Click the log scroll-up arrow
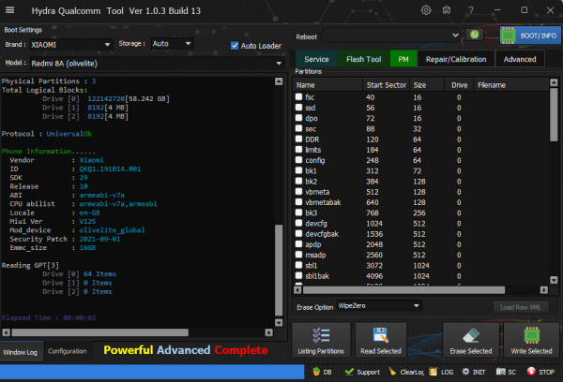Viewport: 563px width, 382px height. click(279, 81)
